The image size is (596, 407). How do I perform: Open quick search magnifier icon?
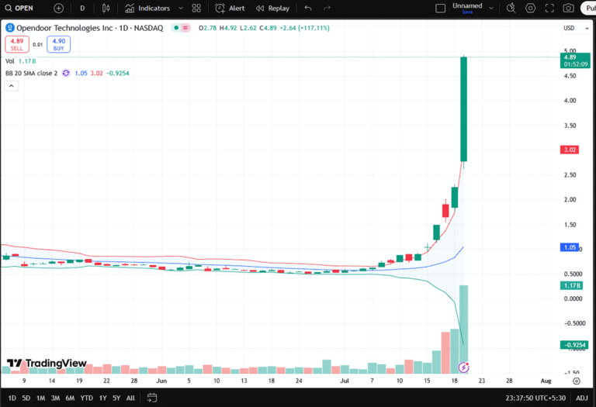pos(511,8)
